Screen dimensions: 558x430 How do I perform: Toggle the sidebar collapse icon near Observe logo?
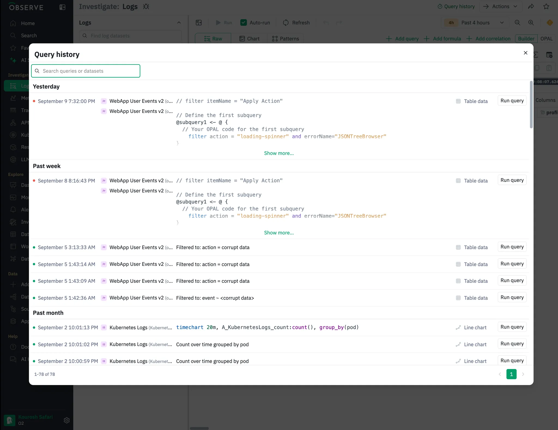[x=62, y=7]
